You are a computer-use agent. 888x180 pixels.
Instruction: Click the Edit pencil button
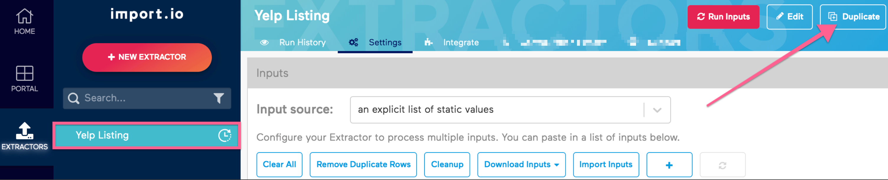click(x=789, y=17)
